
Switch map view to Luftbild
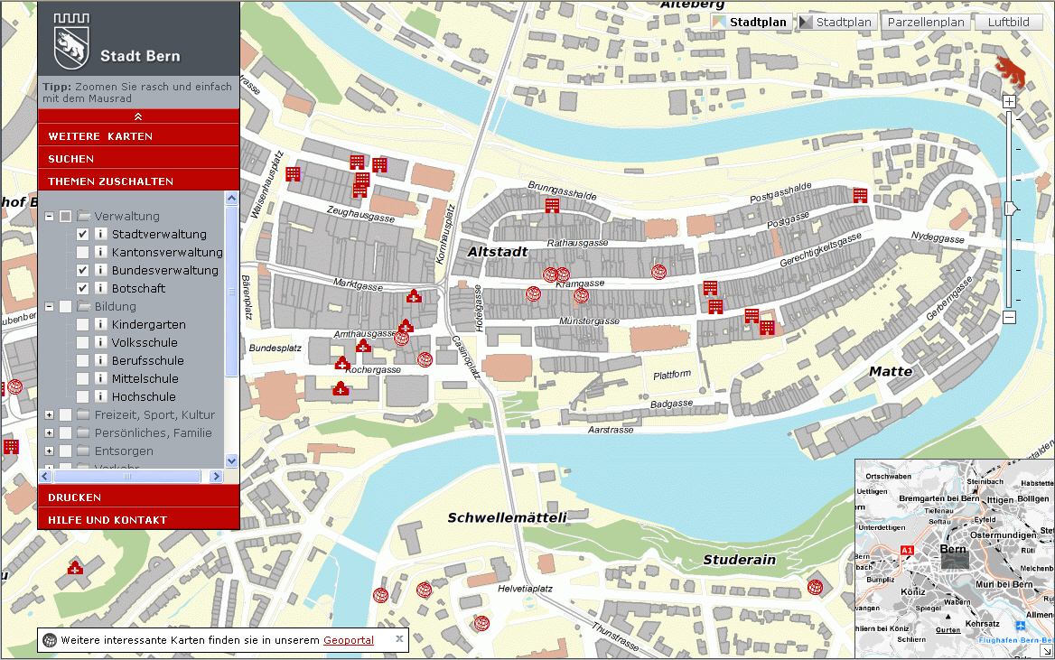click(x=1008, y=23)
